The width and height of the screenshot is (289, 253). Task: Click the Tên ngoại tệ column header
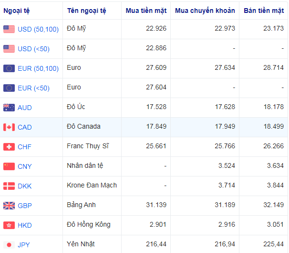tap(87, 10)
